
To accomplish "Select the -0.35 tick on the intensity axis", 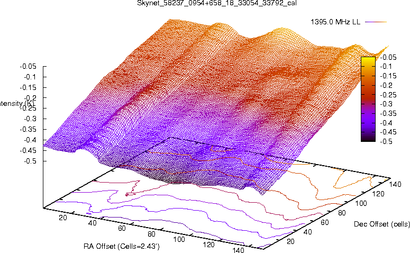I will click(x=28, y=129).
